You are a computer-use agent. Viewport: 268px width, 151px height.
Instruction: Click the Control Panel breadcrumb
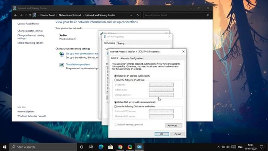(x=47, y=15)
